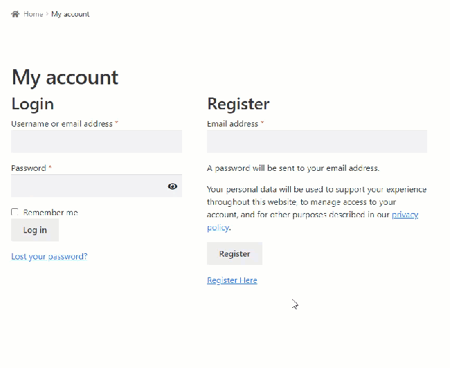
Task: Click the Password field label
Action: pos(28,168)
